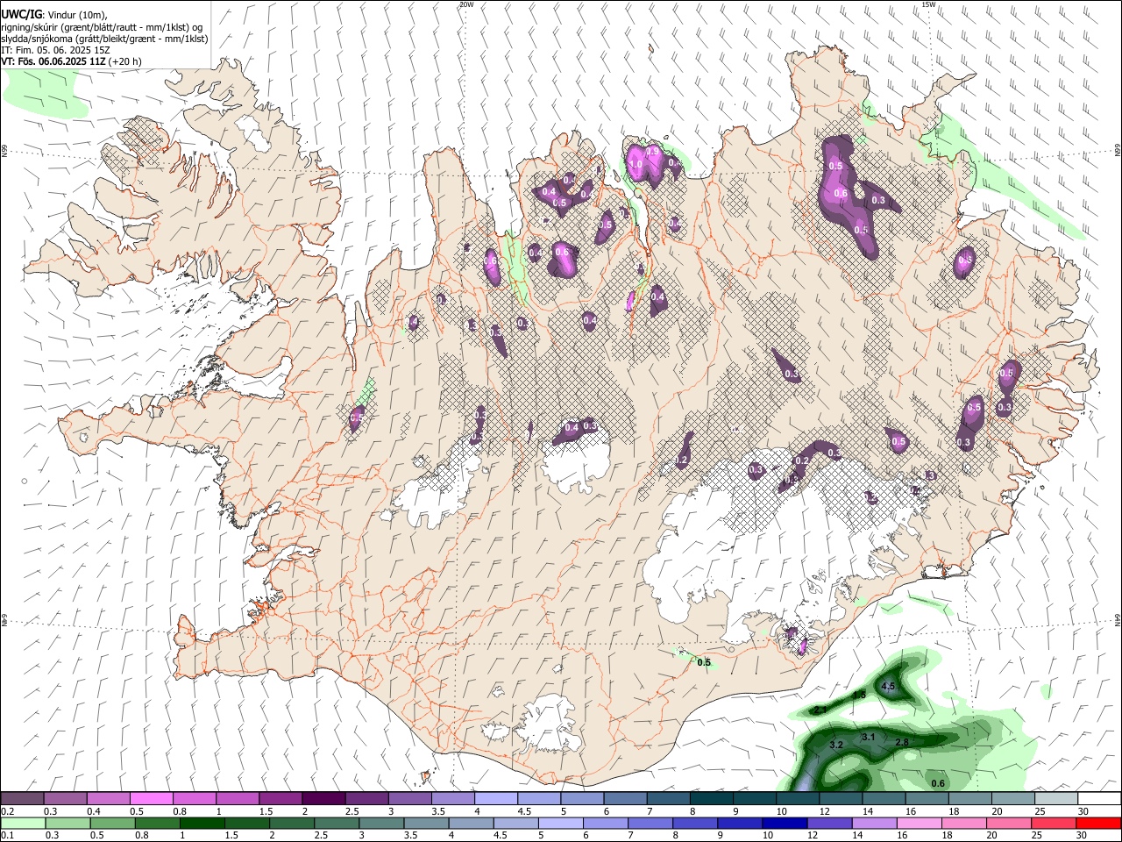Click the black 0.5 value near the south coast
The height and width of the screenshot is (842, 1122).
coord(704,662)
